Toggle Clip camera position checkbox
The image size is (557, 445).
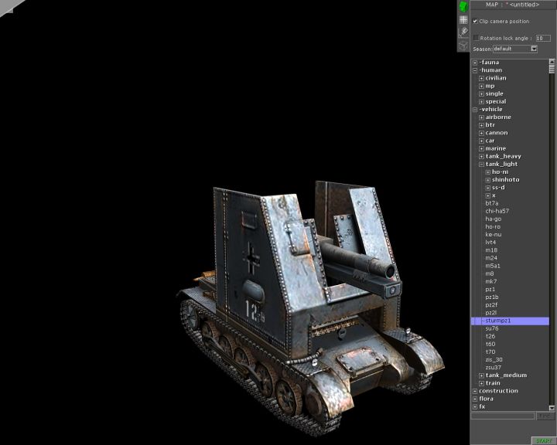point(475,22)
